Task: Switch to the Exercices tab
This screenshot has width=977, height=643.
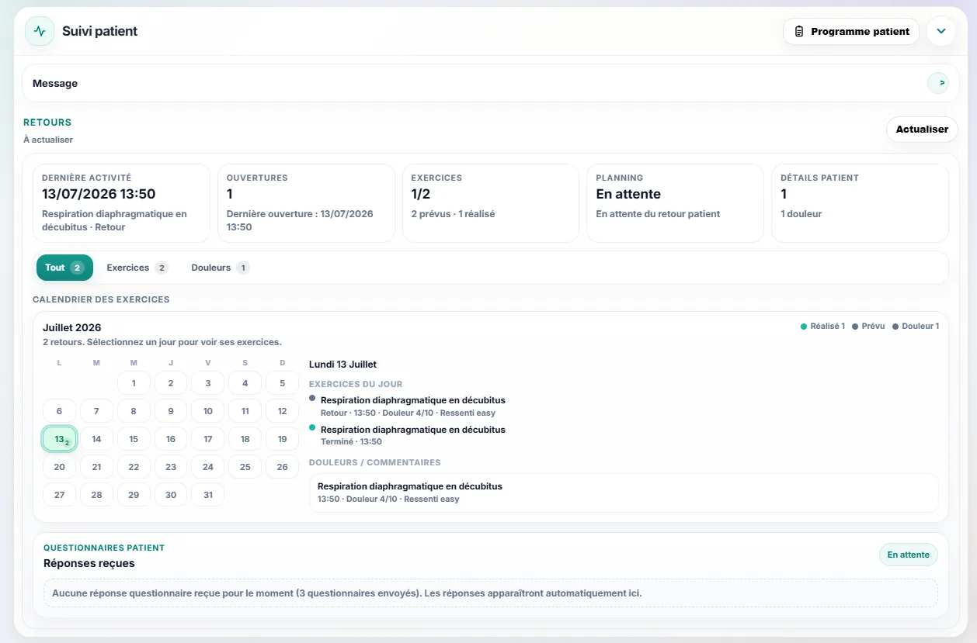Action: (x=137, y=268)
